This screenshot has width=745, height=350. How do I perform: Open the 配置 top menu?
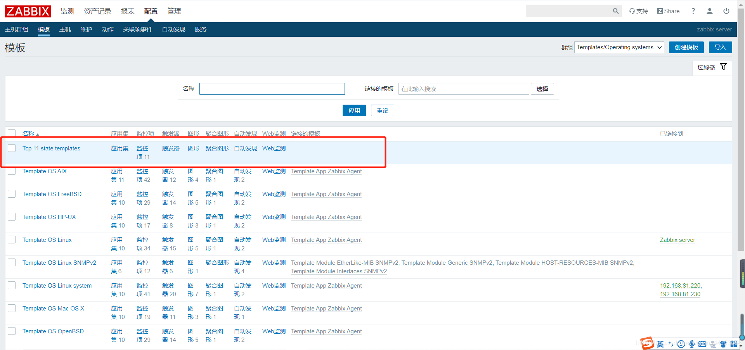click(x=151, y=11)
